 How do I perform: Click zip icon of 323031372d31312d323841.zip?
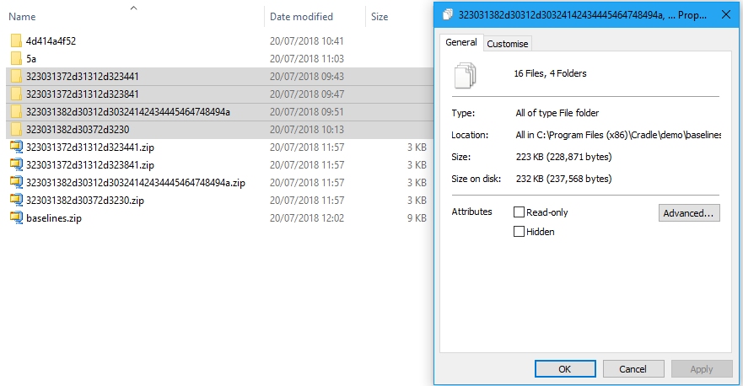(x=16, y=165)
